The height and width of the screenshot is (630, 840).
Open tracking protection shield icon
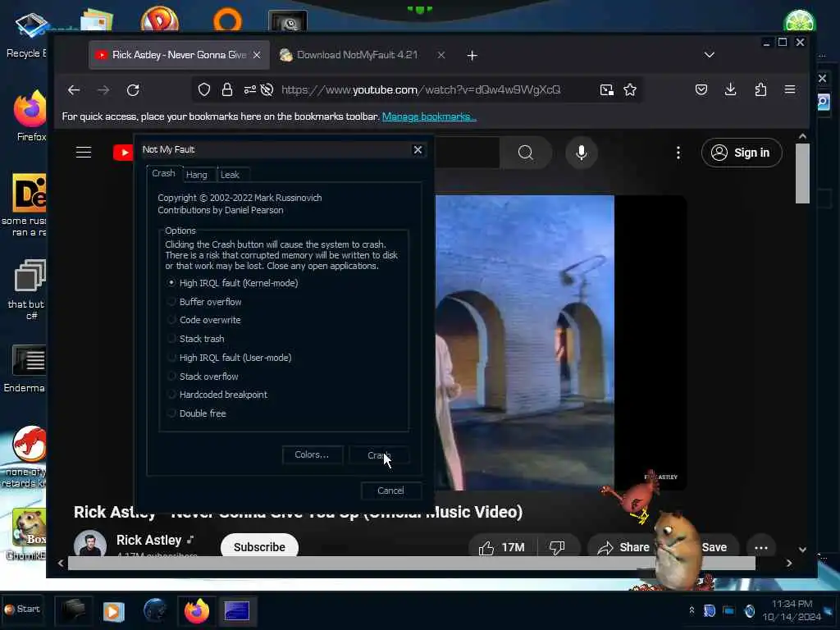click(x=204, y=89)
